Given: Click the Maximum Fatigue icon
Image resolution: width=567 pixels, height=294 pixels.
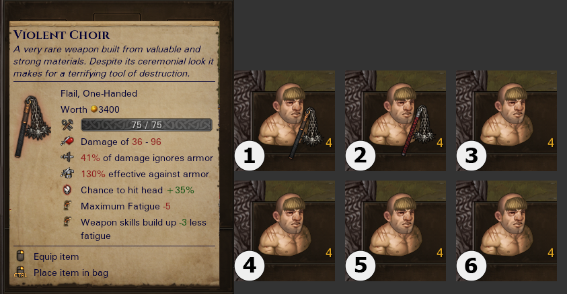Looking at the screenshot, I should [x=67, y=205].
